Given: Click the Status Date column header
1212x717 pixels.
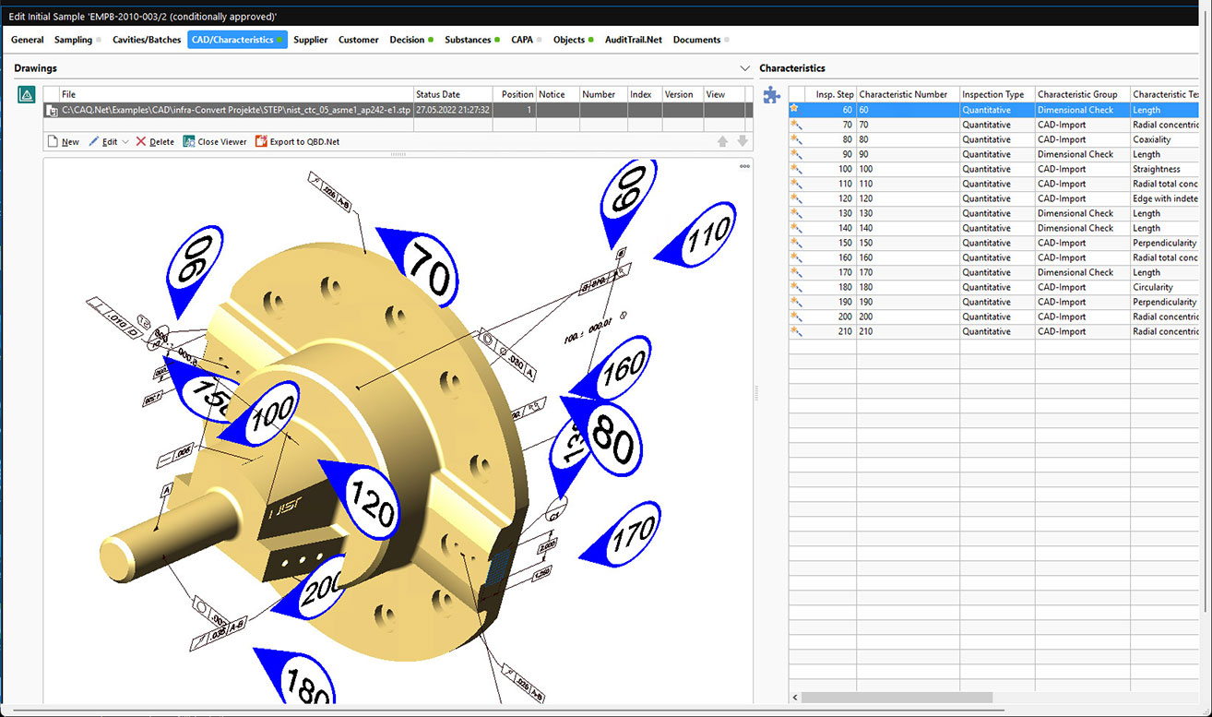Looking at the screenshot, I should tap(438, 94).
